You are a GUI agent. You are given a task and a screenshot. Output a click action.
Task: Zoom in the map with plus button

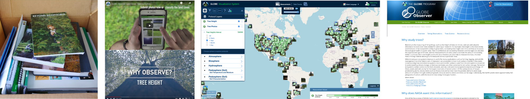point(373,33)
